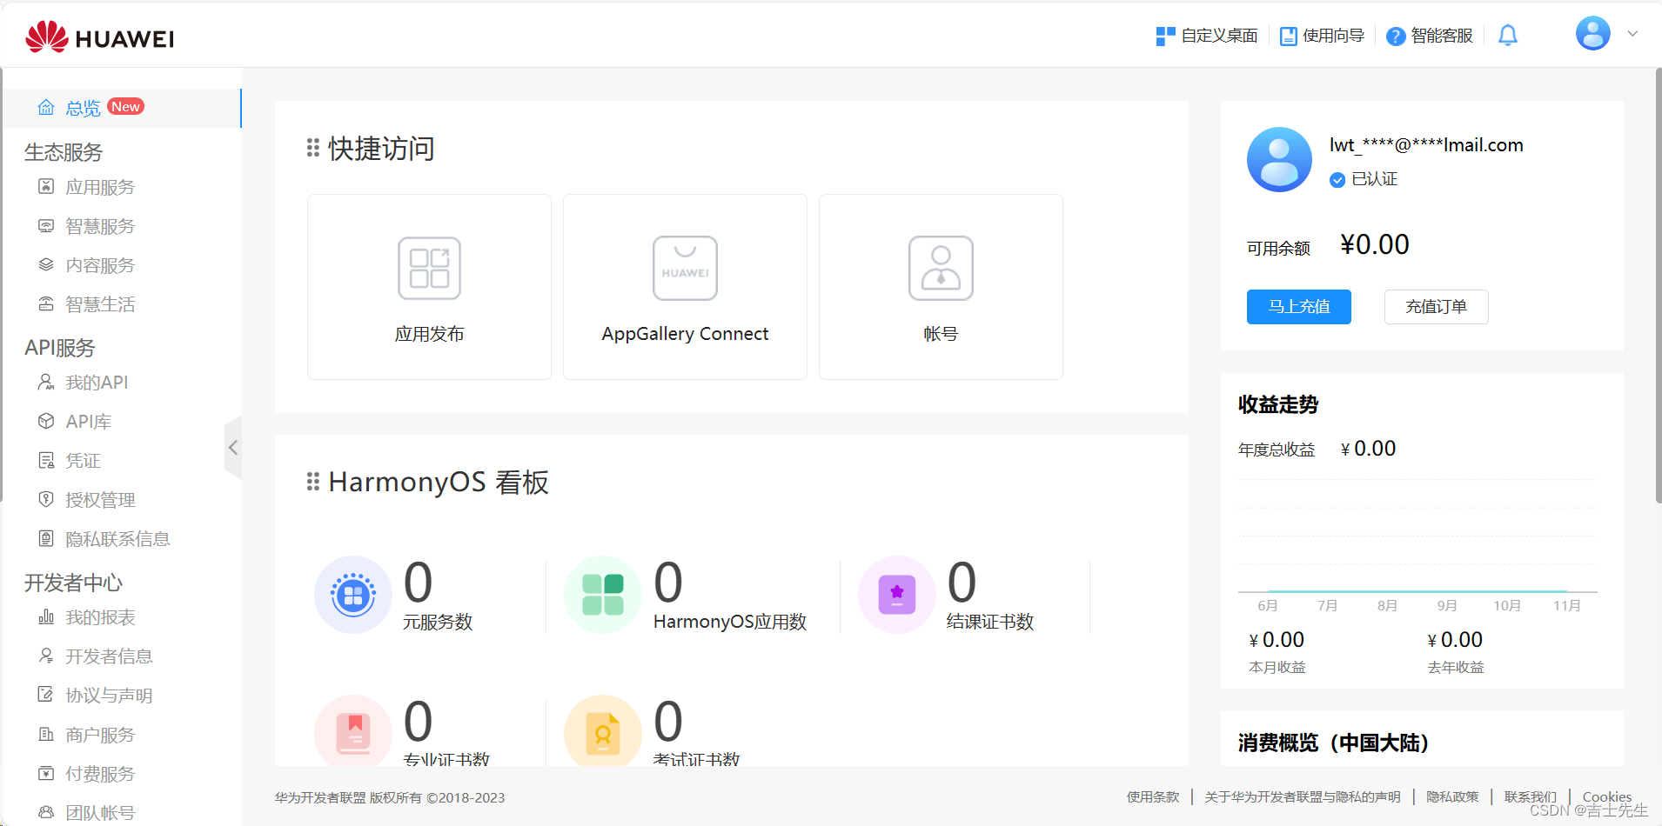Click the 充值订单 button
This screenshot has width=1662, height=826.
pos(1436,307)
